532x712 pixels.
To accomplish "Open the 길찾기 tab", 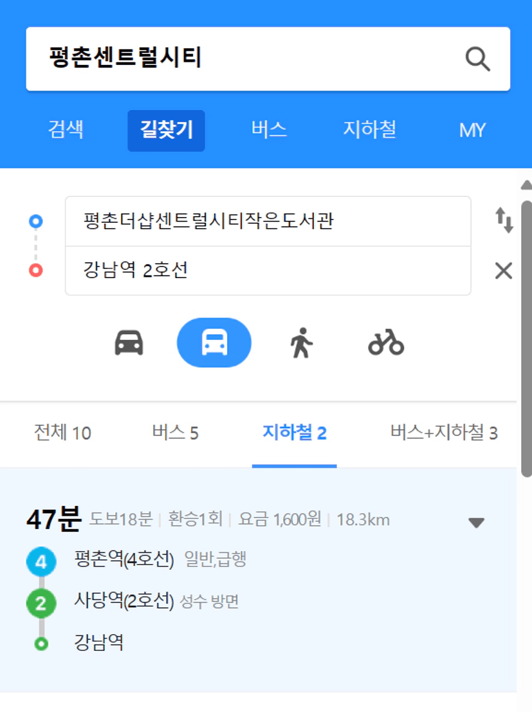I will (166, 131).
